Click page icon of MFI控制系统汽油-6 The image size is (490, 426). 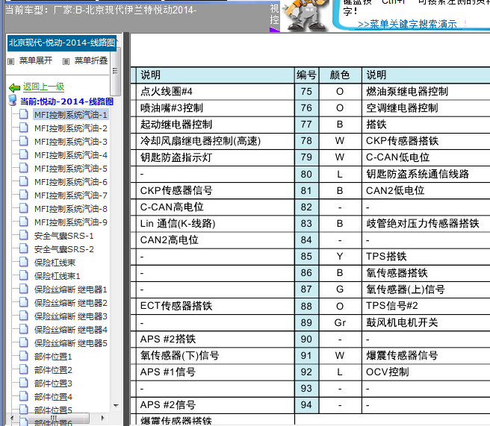(23, 181)
